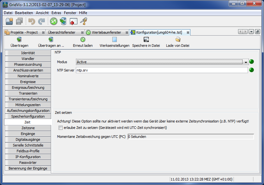
Task: Click the Undo arrow in the toolbar
Action: [31, 21]
